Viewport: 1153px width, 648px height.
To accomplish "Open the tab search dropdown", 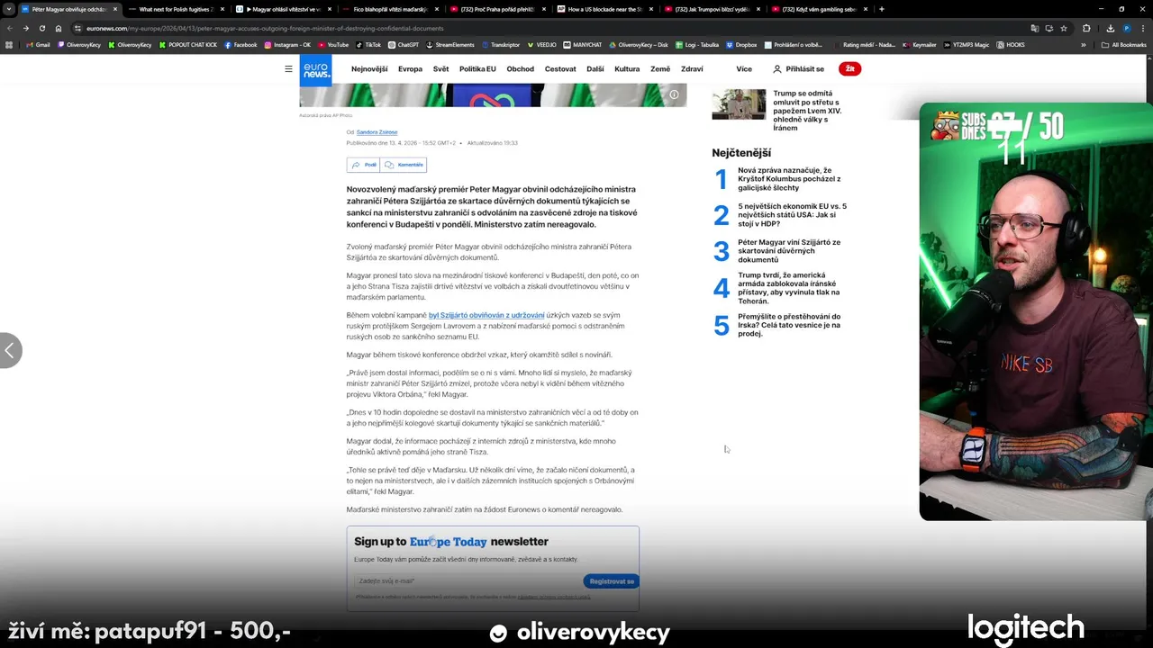I will click(x=9, y=9).
